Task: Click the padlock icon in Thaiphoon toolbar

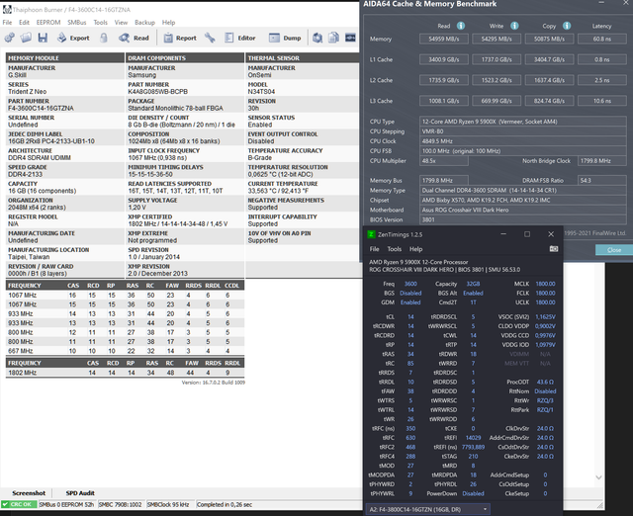Action: pos(104,38)
